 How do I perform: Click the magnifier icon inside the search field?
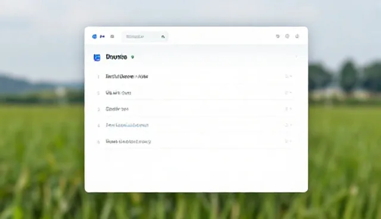(x=163, y=37)
